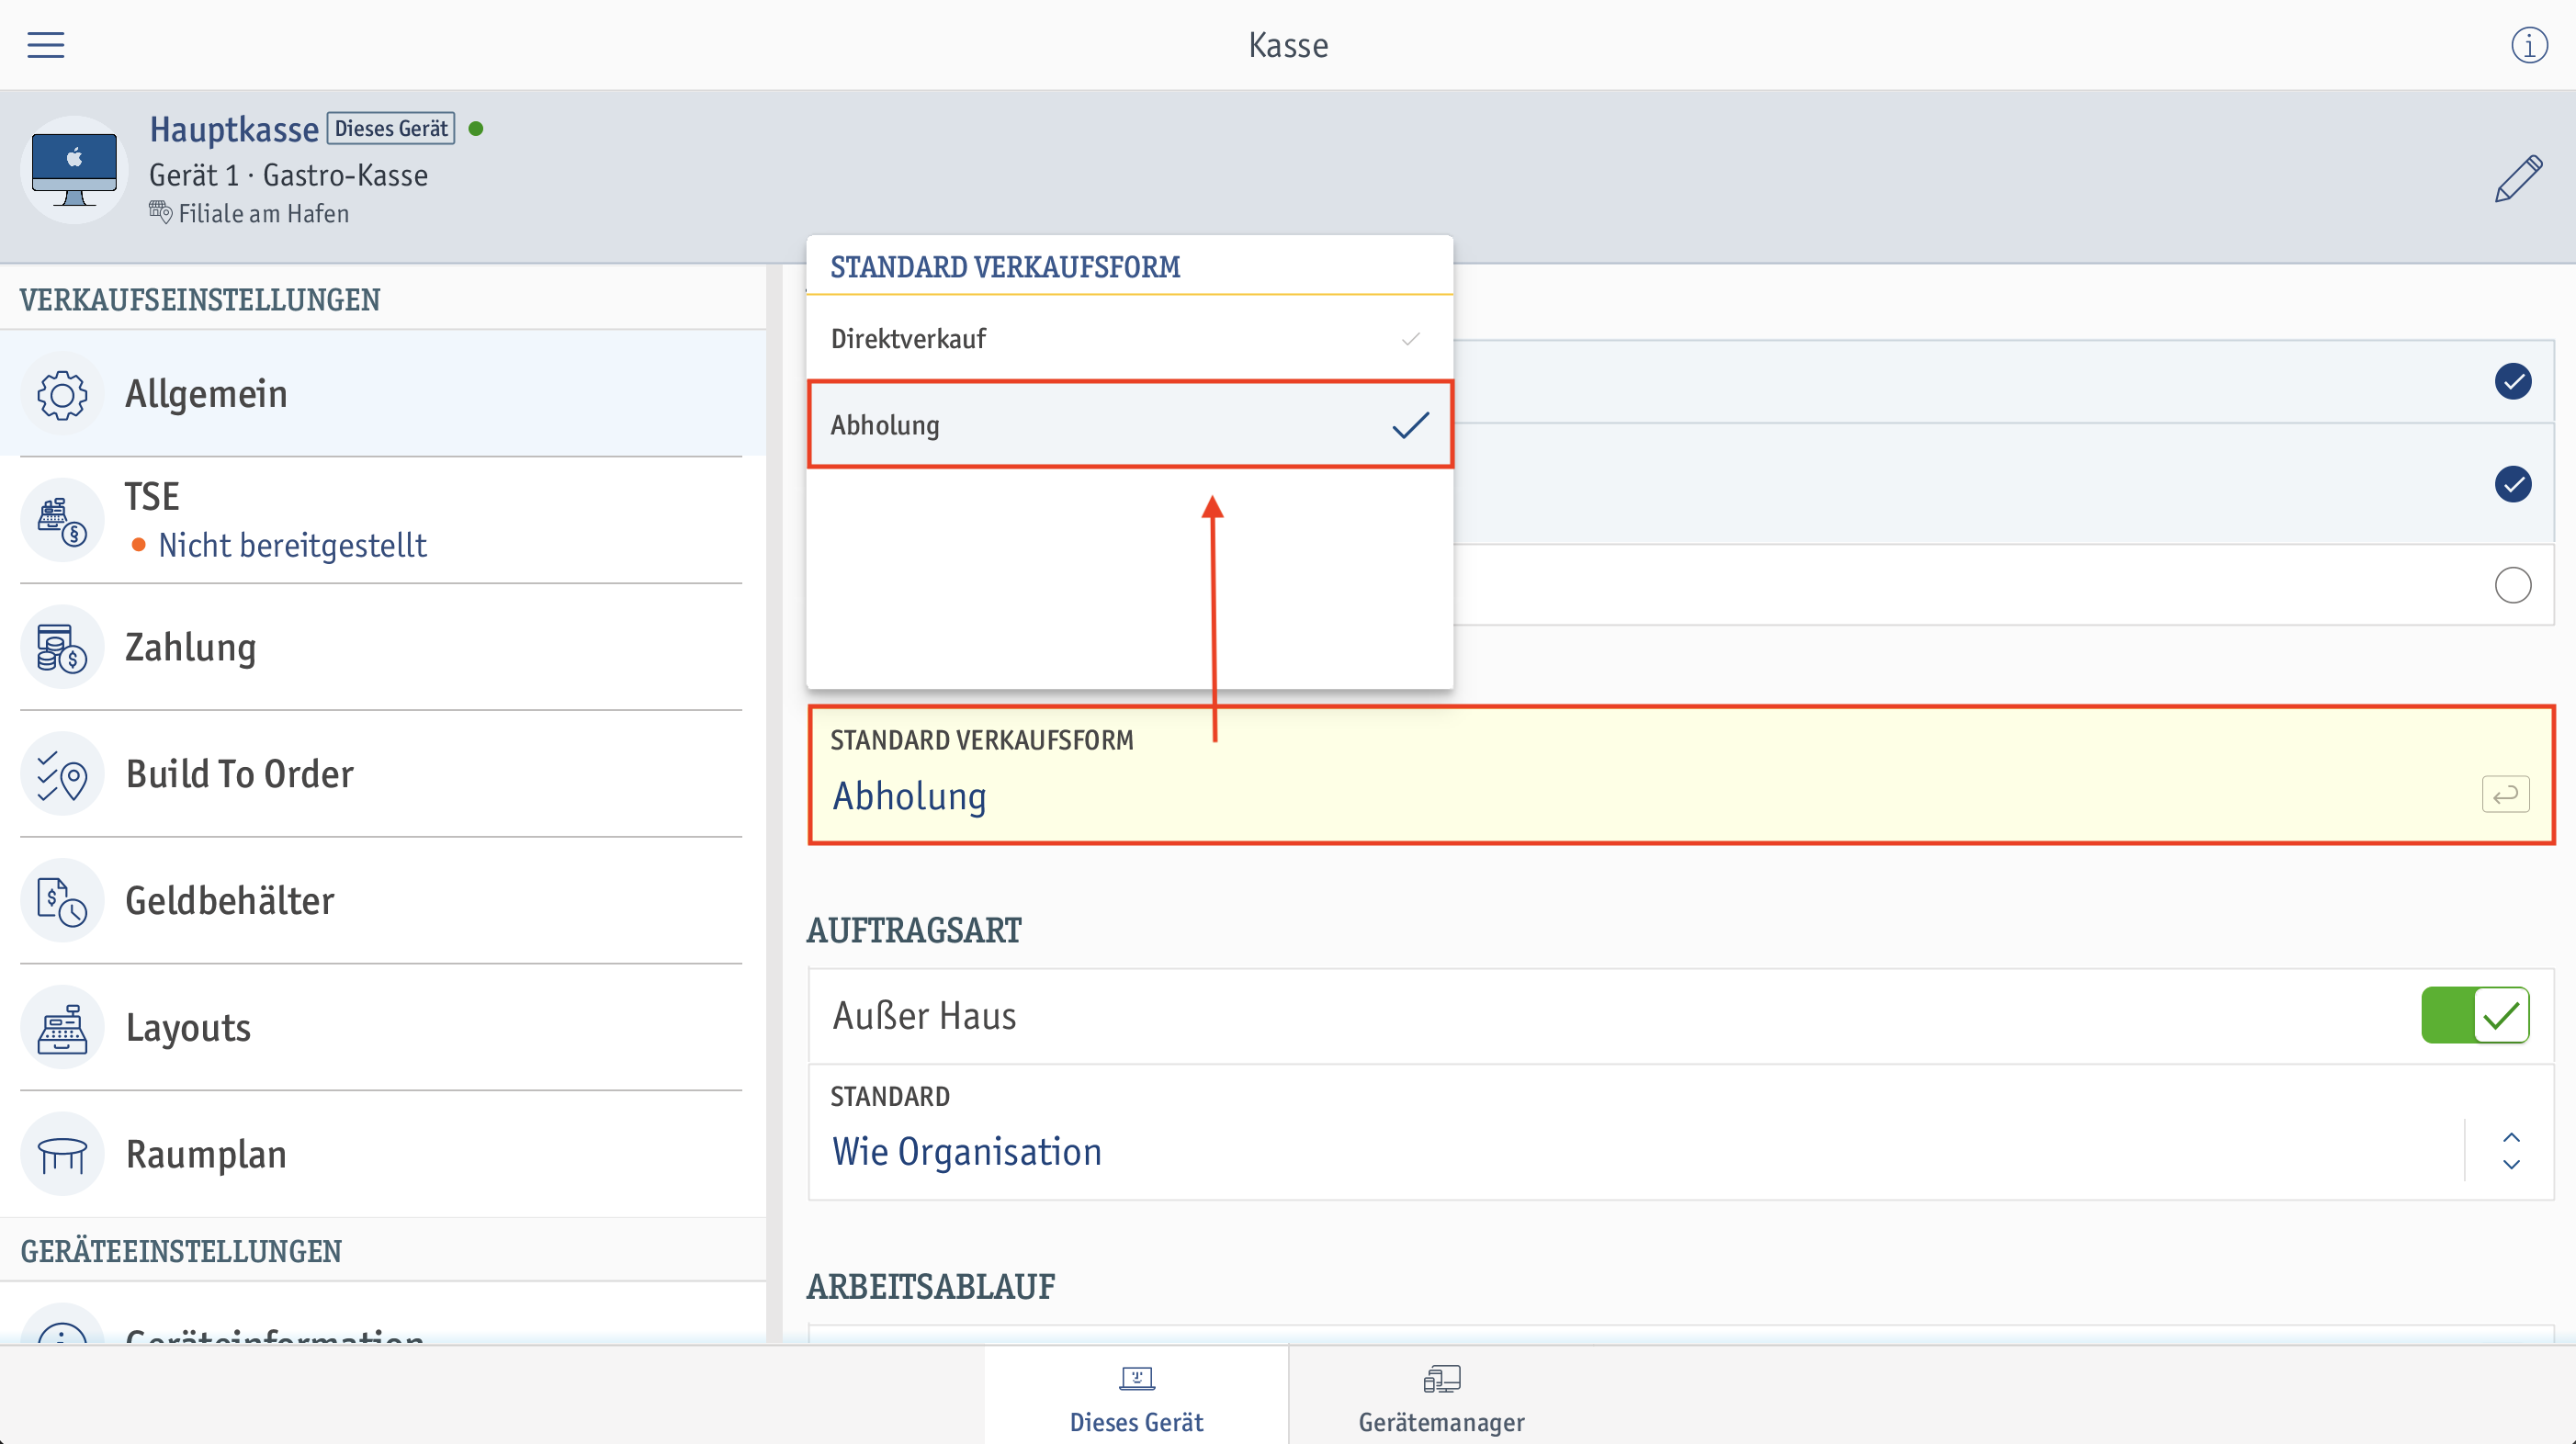
Task: Click the VERKAUFSEINSTELLUNGEN sidebar heading
Action: coord(200,300)
